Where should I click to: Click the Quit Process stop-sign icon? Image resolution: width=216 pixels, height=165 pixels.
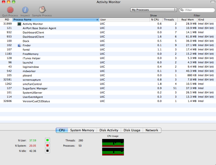(x=10, y=10)
